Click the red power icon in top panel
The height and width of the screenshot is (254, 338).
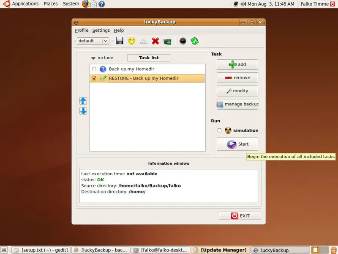[x=333, y=4]
